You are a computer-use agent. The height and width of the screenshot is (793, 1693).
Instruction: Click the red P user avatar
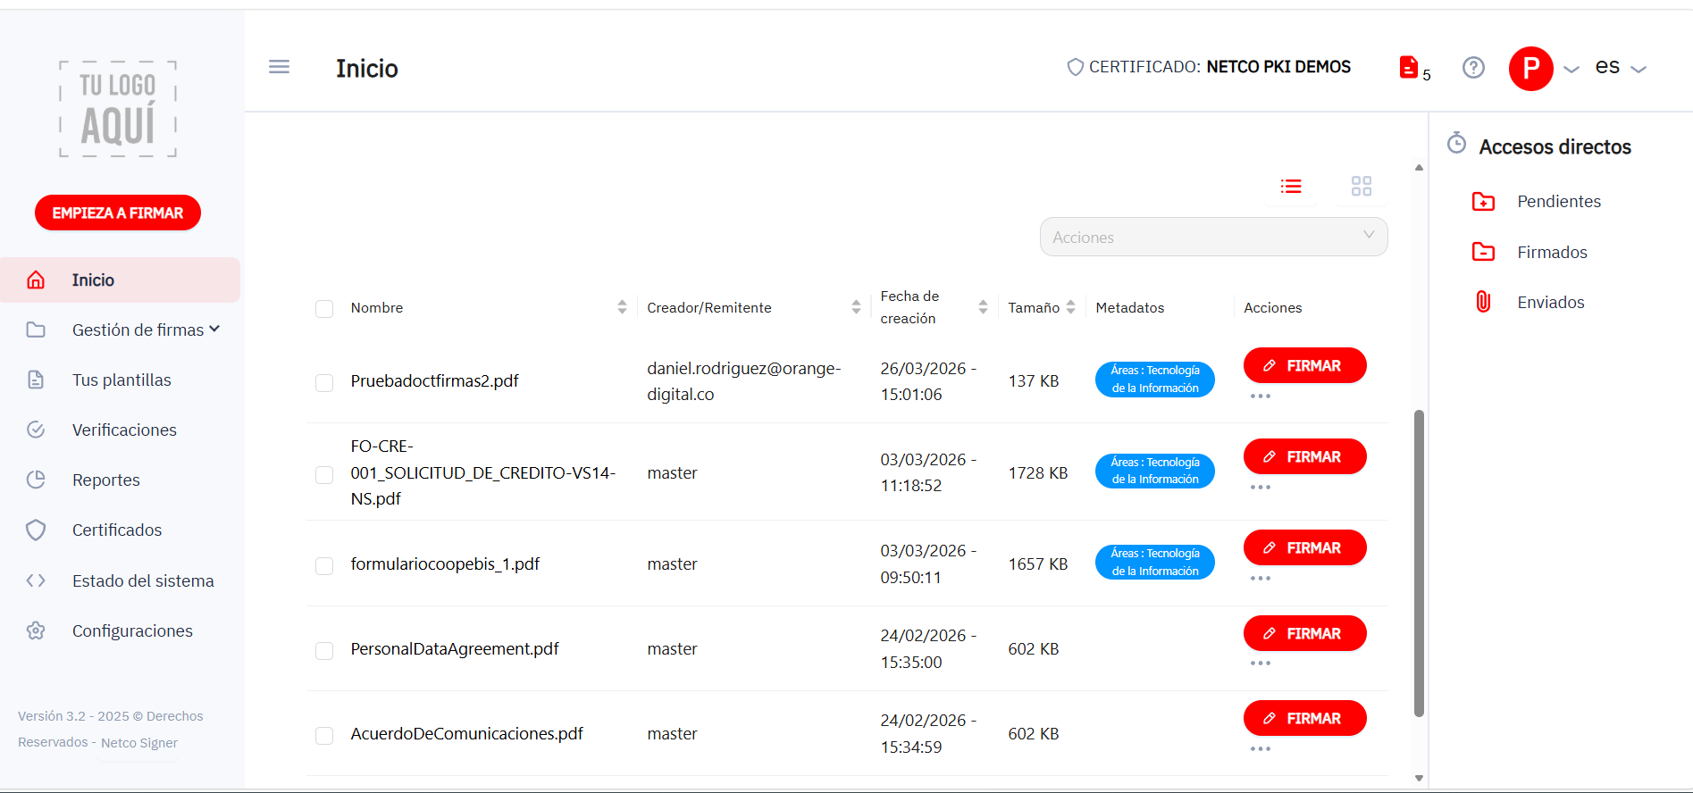[x=1530, y=68]
